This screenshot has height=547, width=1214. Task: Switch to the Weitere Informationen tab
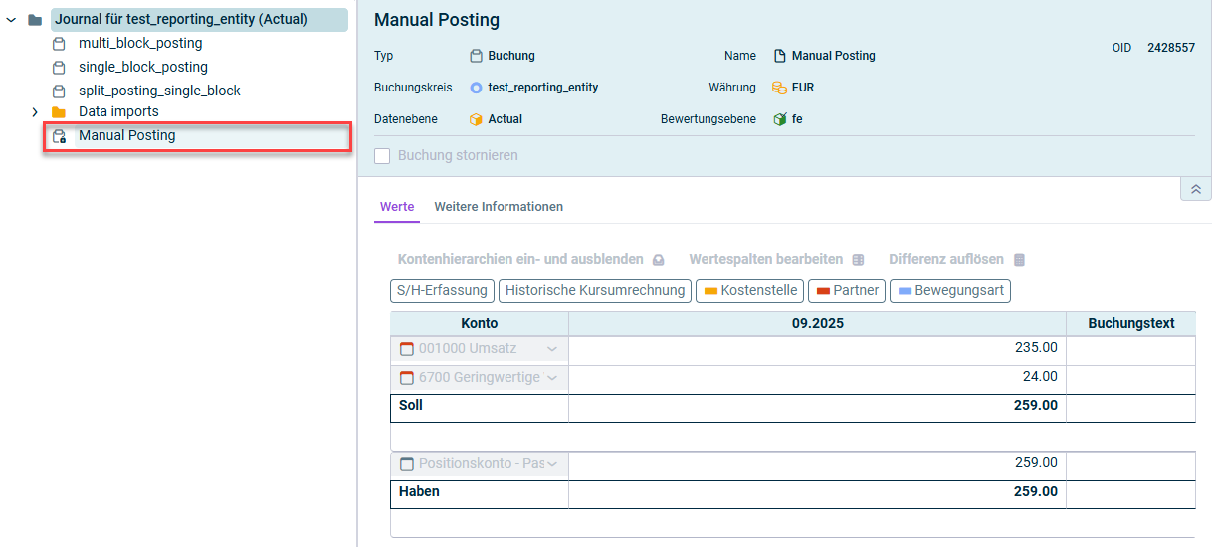tap(499, 207)
